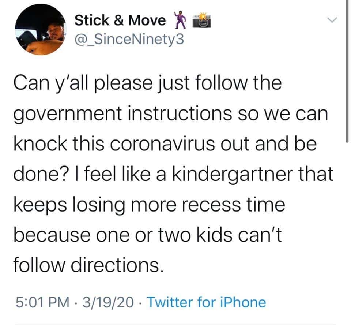
Task: Click the 5:01 PM timestamp
Action: click(x=42, y=302)
